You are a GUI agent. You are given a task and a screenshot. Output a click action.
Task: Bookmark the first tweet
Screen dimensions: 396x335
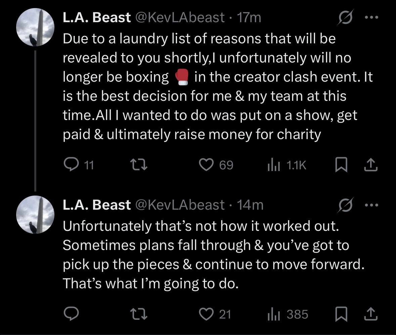[341, 165]
